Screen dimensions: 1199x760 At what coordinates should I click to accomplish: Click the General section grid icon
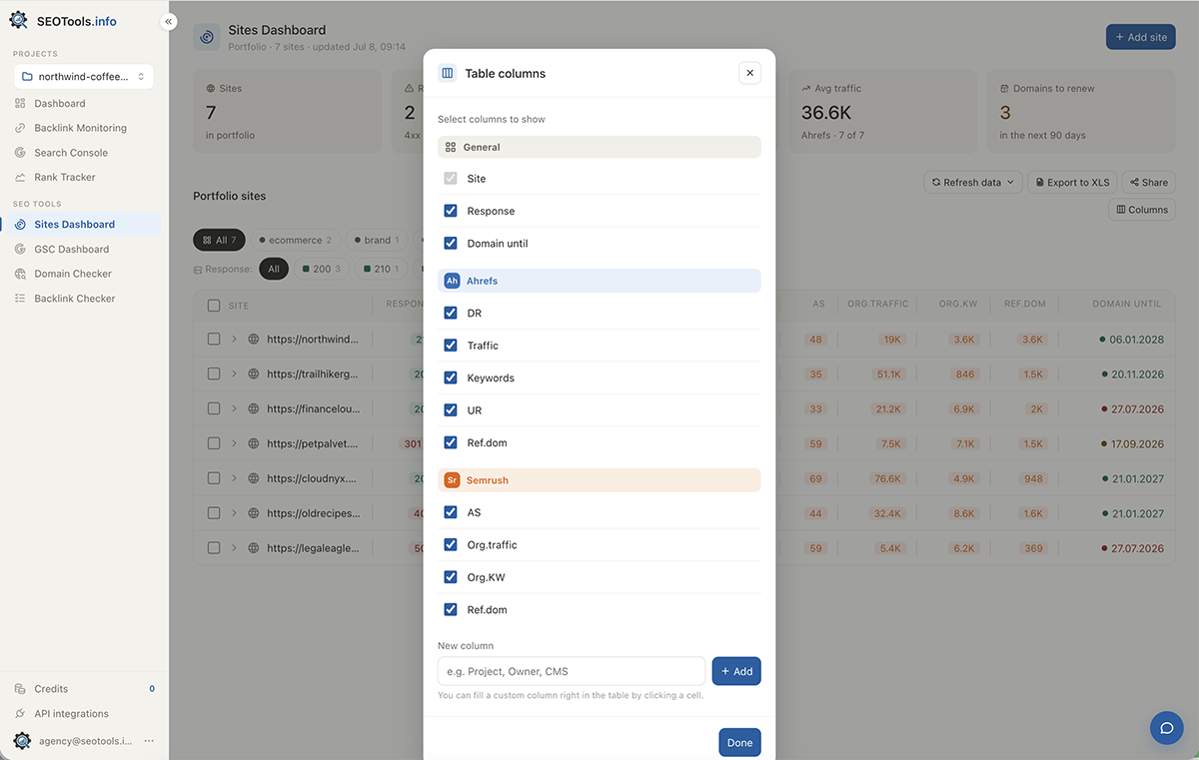pyautogui.click(x=451, y=147)
